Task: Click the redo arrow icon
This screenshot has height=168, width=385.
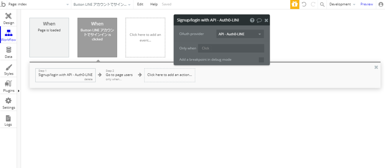Action: point(313,4)
